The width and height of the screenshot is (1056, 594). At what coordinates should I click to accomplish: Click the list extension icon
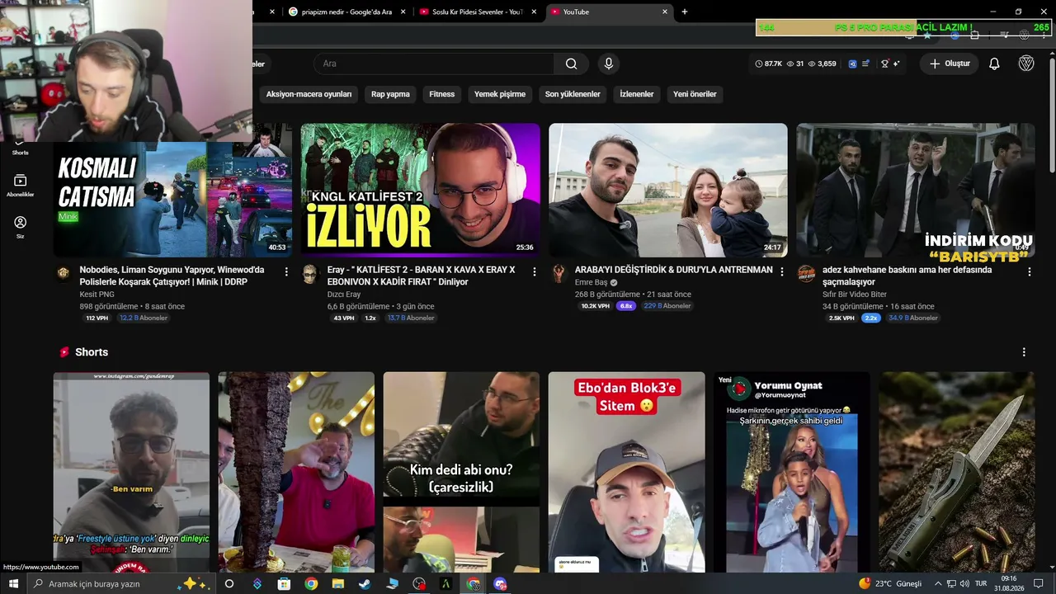[x=865, y=64]
